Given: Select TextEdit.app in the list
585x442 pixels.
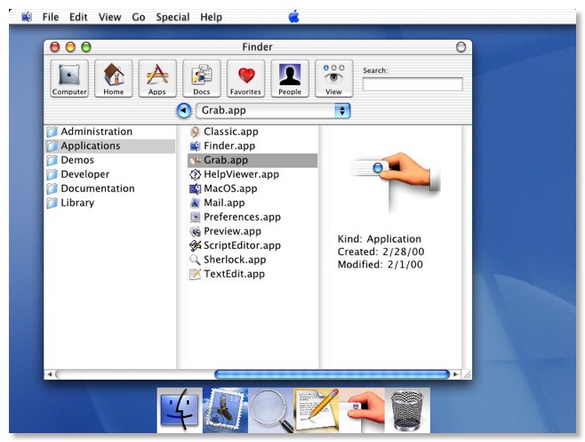Looking at the screenshot, I should [252, 274].
